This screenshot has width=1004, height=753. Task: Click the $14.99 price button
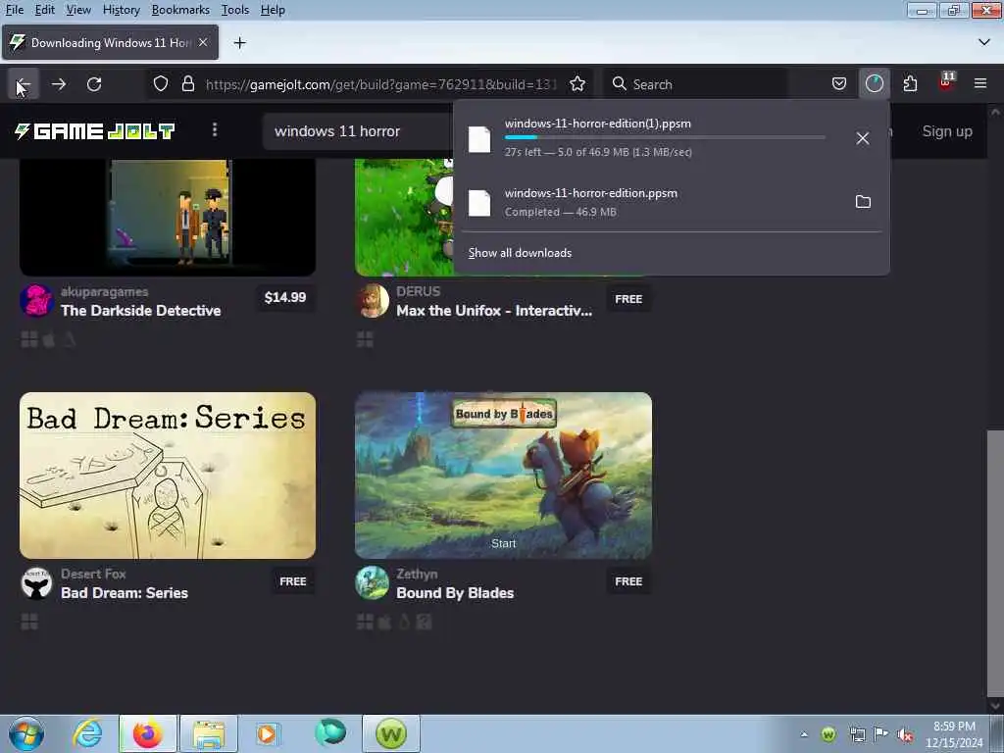[x=285, y=297]
